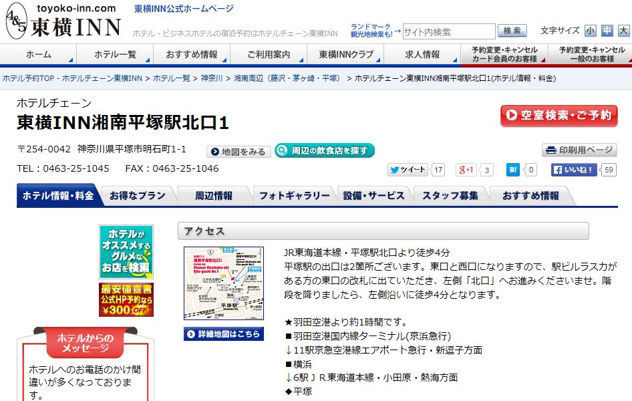Switch to the スタッフ募集 tab
This screenshot has height=401, width=632.
tap(450, 196)
